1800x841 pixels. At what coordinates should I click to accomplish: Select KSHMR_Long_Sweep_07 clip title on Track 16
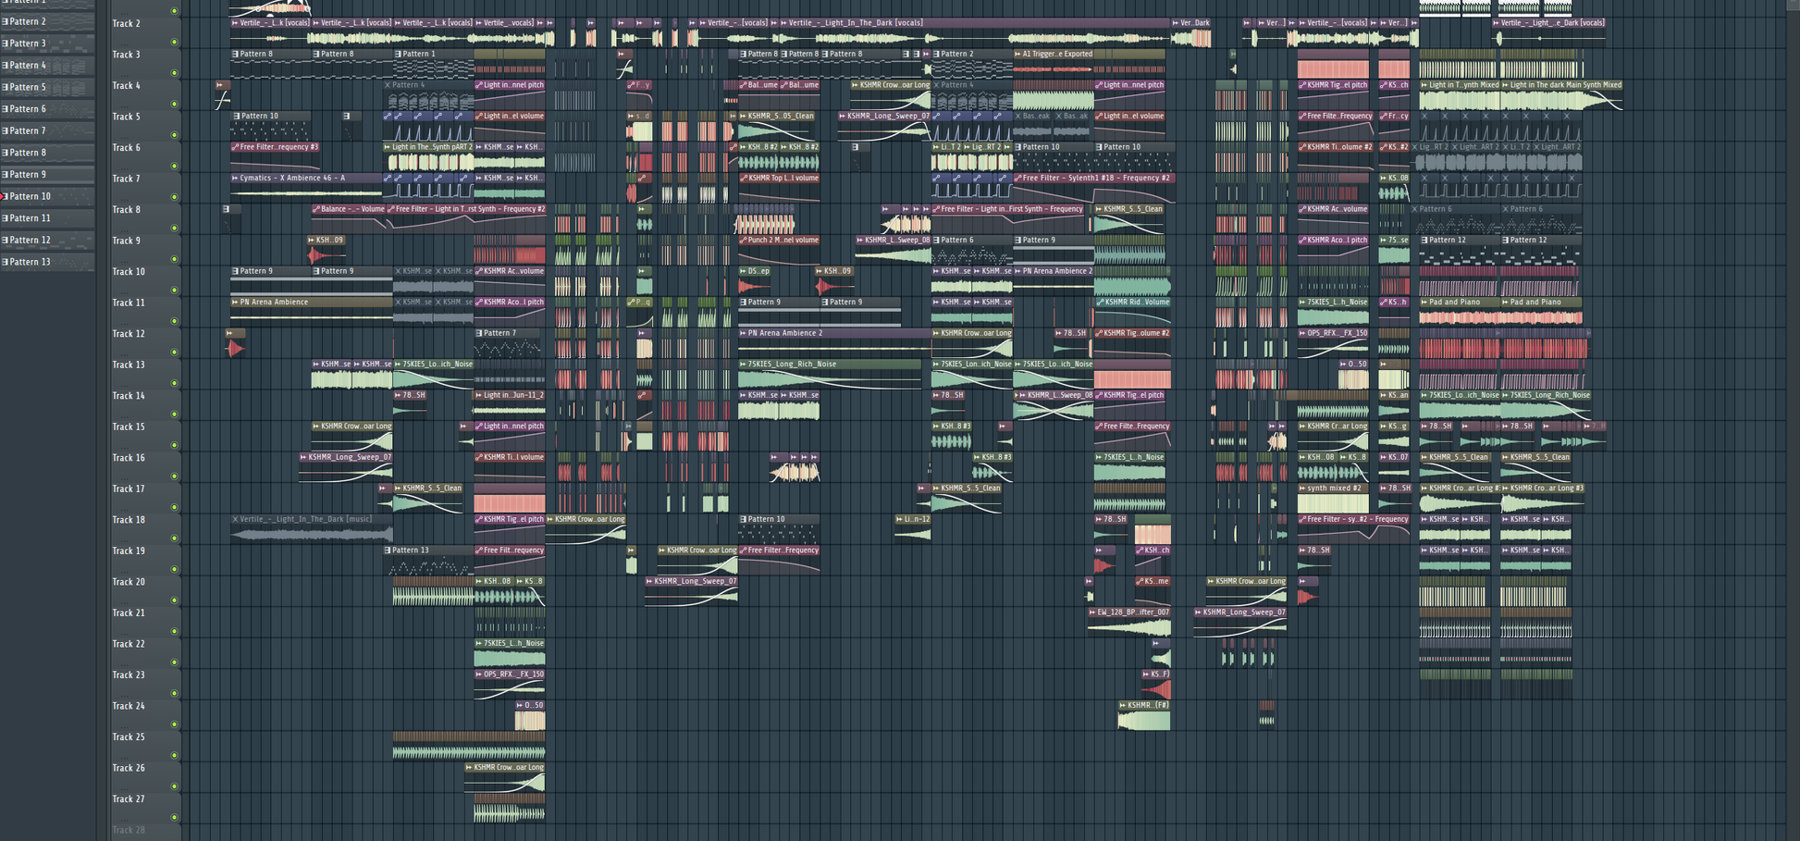(350, 457)
